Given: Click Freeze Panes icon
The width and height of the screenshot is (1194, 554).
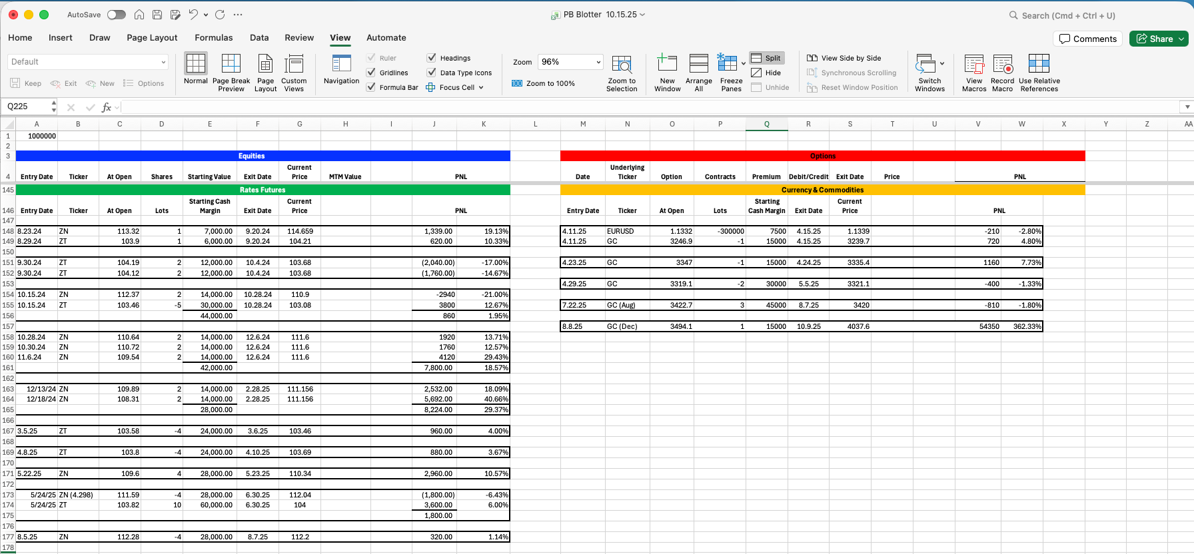Looking at the screenshot, I should [727, 63].
